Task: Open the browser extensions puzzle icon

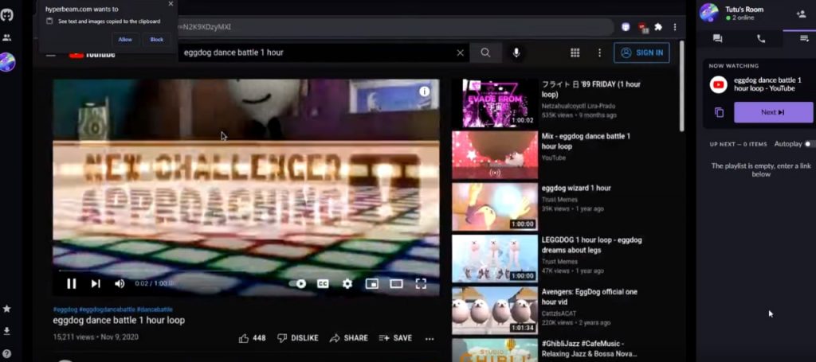Action: coord(658,26)
